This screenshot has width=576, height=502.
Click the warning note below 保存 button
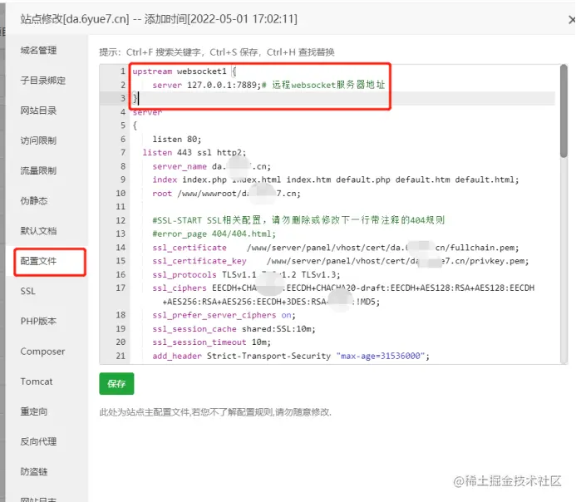coord(215,412)
